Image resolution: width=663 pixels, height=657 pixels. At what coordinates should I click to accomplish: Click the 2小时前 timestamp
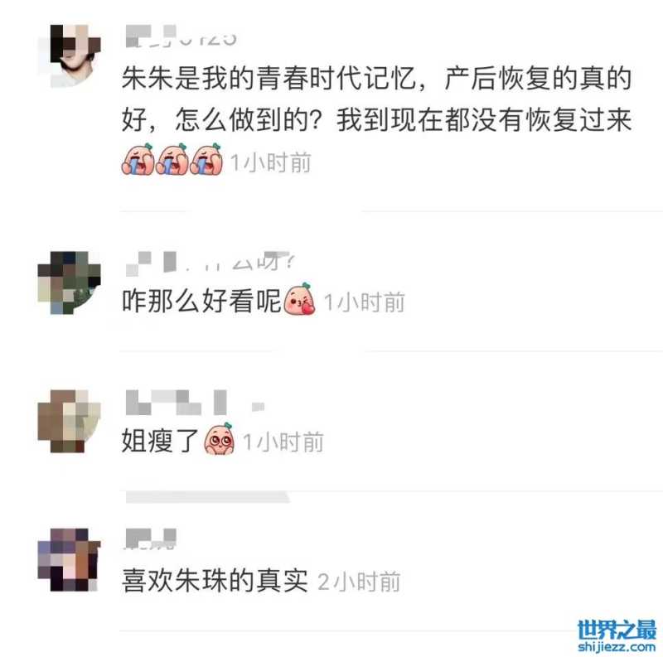point(359,582)
